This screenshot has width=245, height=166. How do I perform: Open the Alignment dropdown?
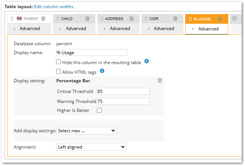91,147
